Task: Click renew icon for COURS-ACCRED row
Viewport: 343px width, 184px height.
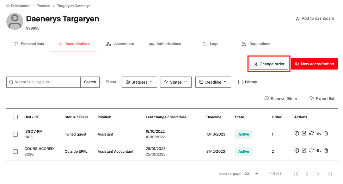Action: click(x=311, y=151)
